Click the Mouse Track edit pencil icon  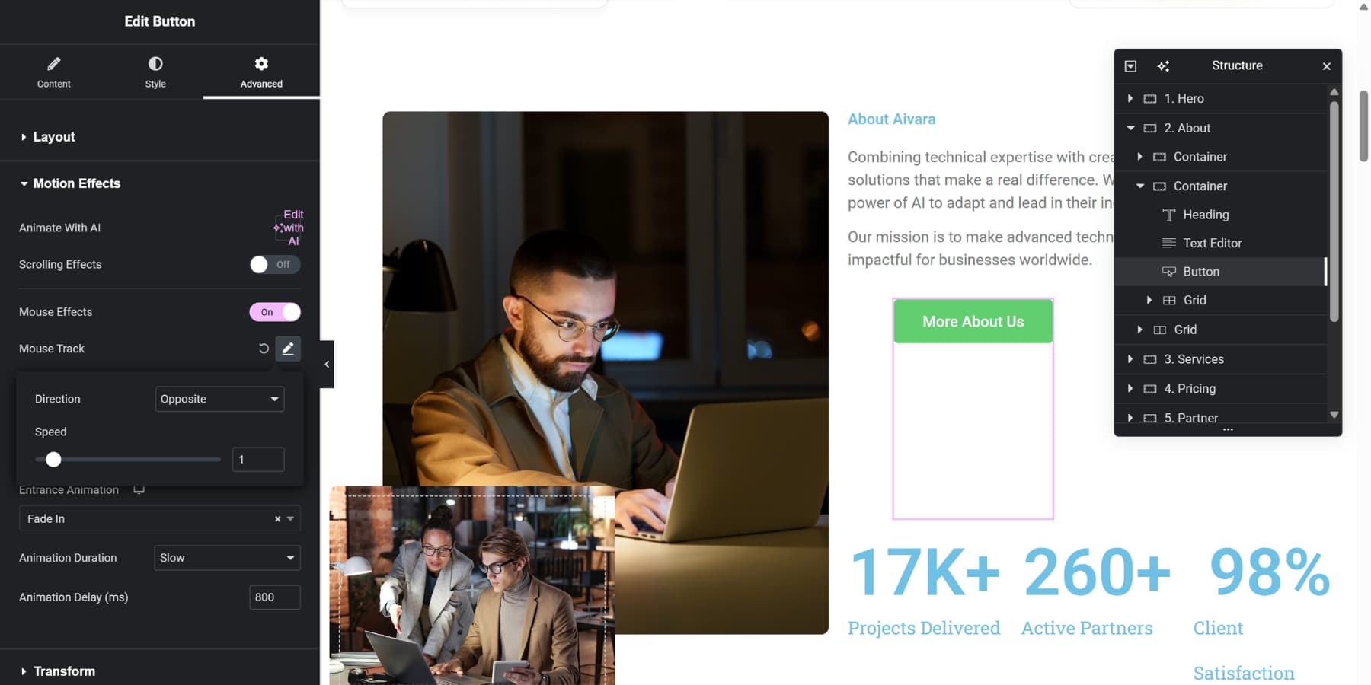[288, 349]
